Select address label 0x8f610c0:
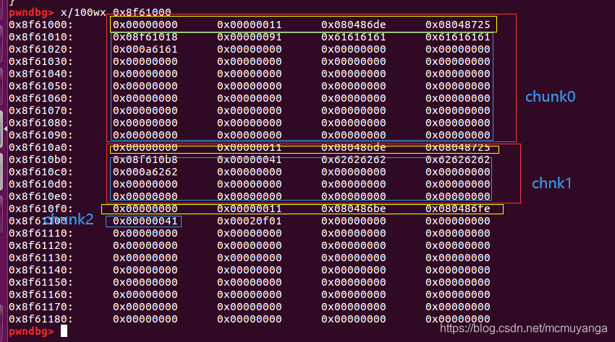Viewport: 615px width, 342px height. [x=41, y=172]
